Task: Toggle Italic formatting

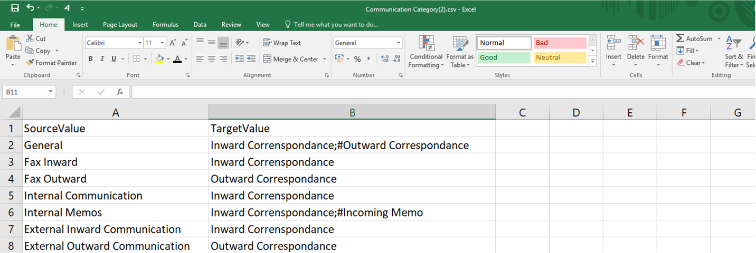Action: point(102,59)
